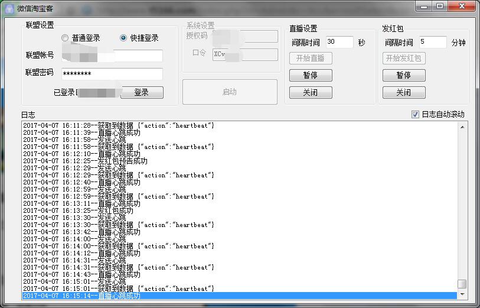Click the 直播设置 间隔时间 field showing 30

coord(339,42)
